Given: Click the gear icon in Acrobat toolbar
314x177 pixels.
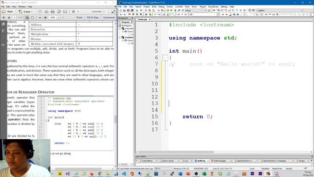Looking at the screenshot, I should pyautogui.click(x=74, y=12).
